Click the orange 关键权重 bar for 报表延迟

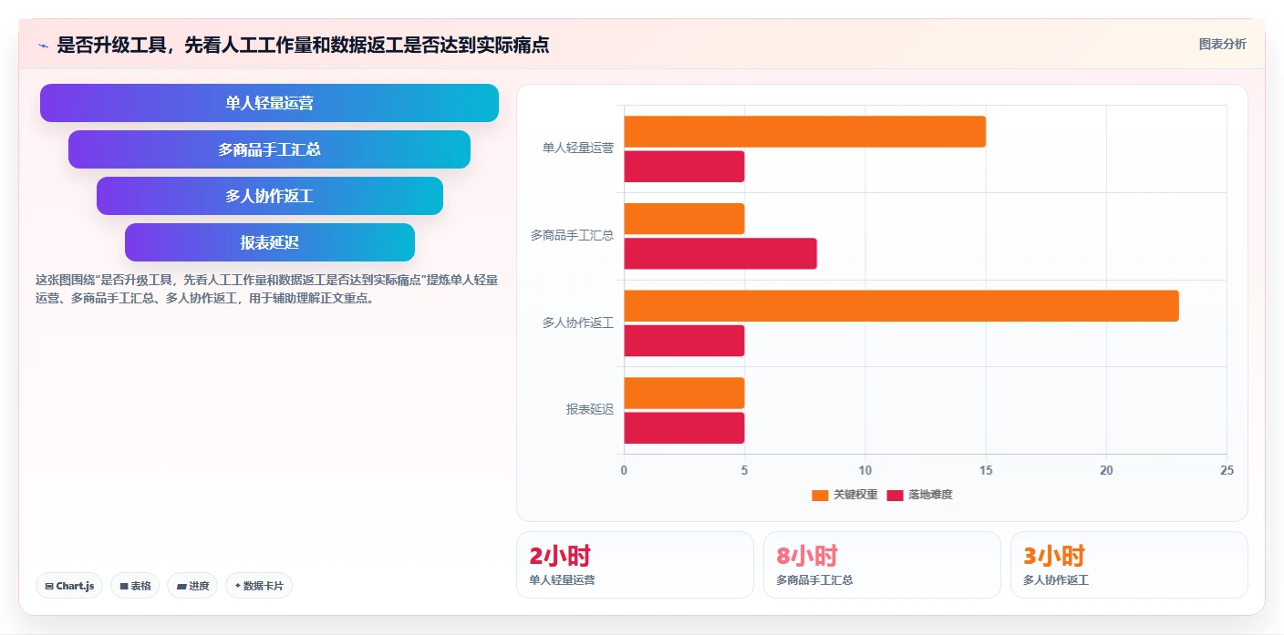684,393
